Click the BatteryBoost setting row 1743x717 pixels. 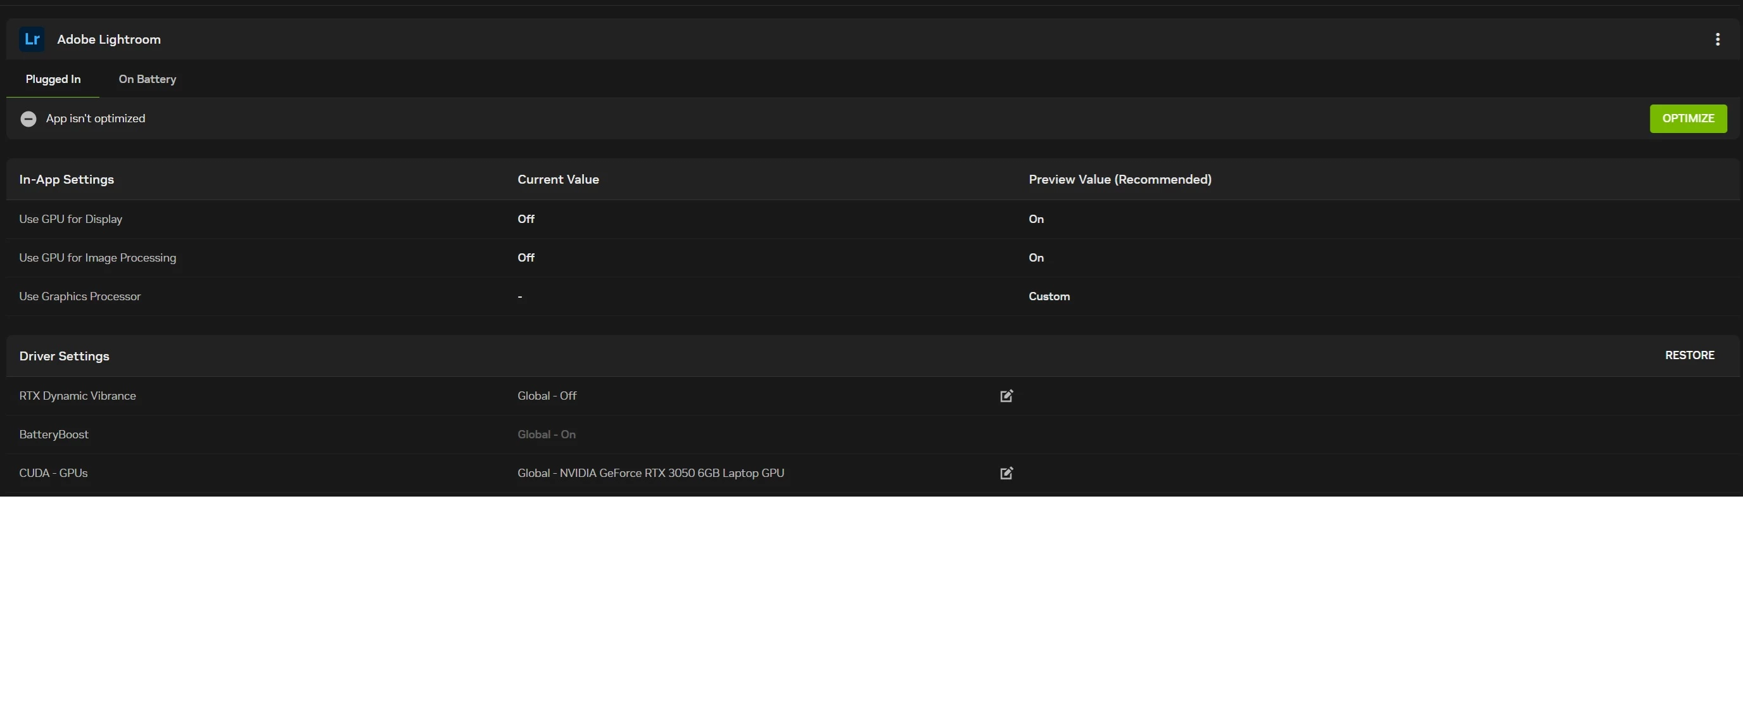54,435
